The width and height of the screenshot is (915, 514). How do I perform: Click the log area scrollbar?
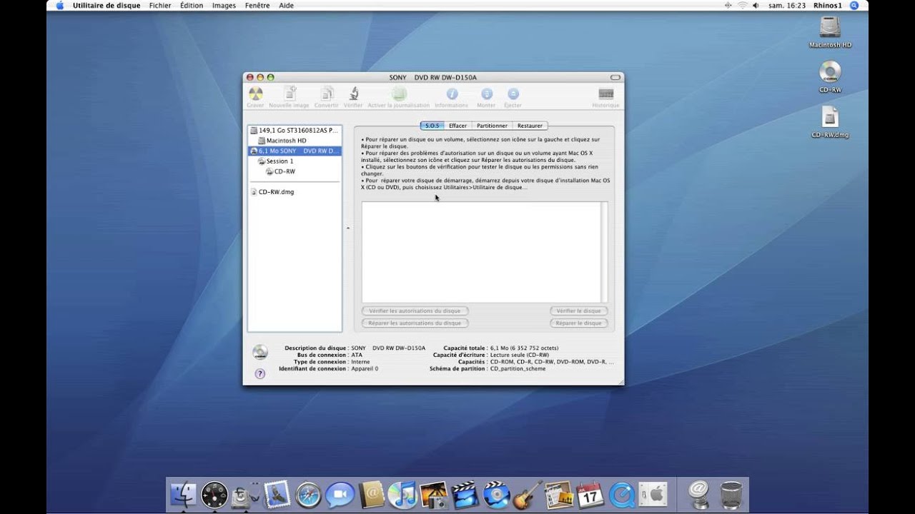click(604, 252)
